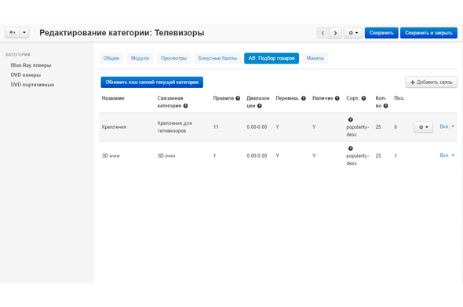
Task: Click help icon next to Сорт. column
Action: 363,98
